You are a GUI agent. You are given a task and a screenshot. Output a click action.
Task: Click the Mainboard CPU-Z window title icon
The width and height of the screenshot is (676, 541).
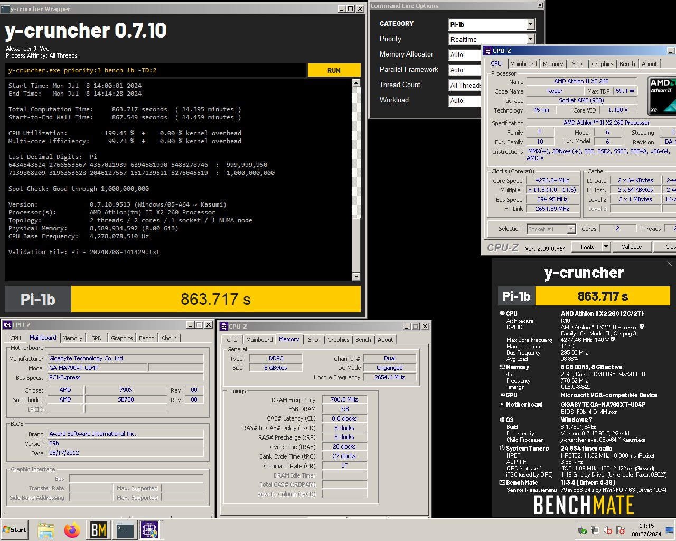click(x=7, y=325)
